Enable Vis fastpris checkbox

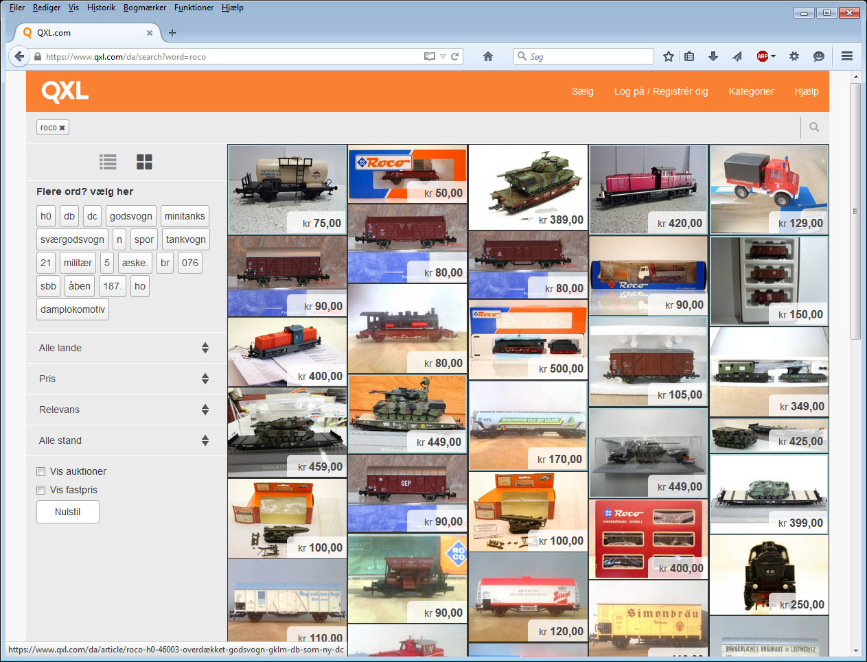[41, 490]
